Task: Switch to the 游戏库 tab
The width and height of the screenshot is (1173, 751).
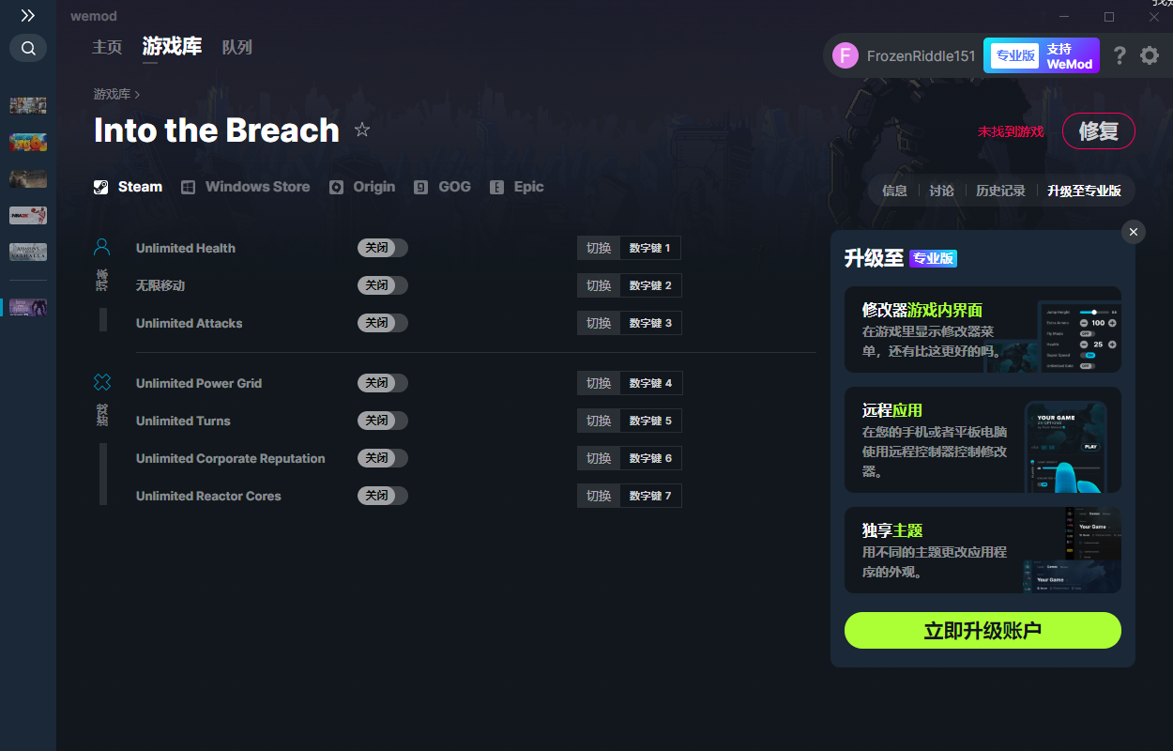Action: click(x=172, y=47)
